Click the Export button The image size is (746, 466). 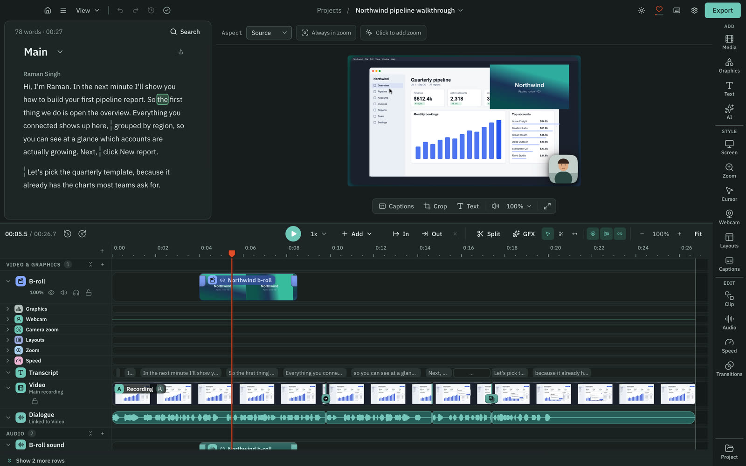pyautogui.click(x=723, y=10)
